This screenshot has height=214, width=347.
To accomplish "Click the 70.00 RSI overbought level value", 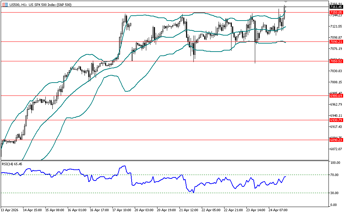I will pyautogui.click(x=335, y=175).
